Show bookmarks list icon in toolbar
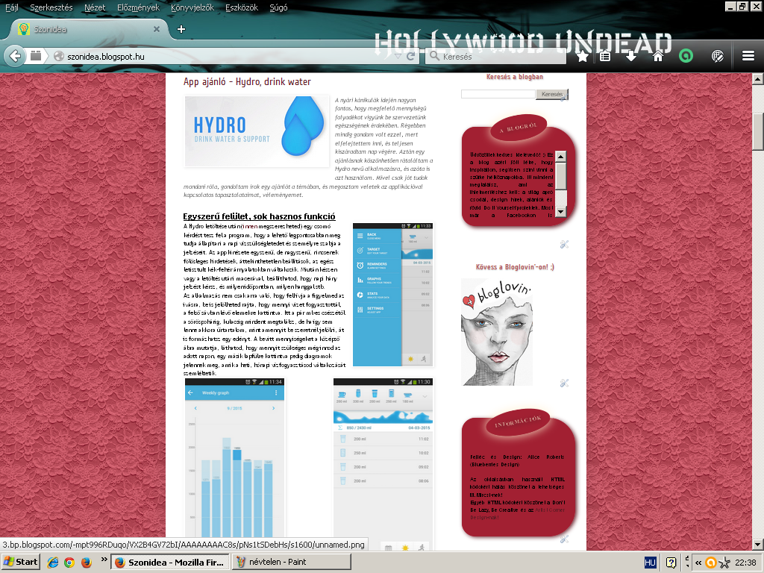The height and width of the screenshot is (573, 764). click(605, 56)
